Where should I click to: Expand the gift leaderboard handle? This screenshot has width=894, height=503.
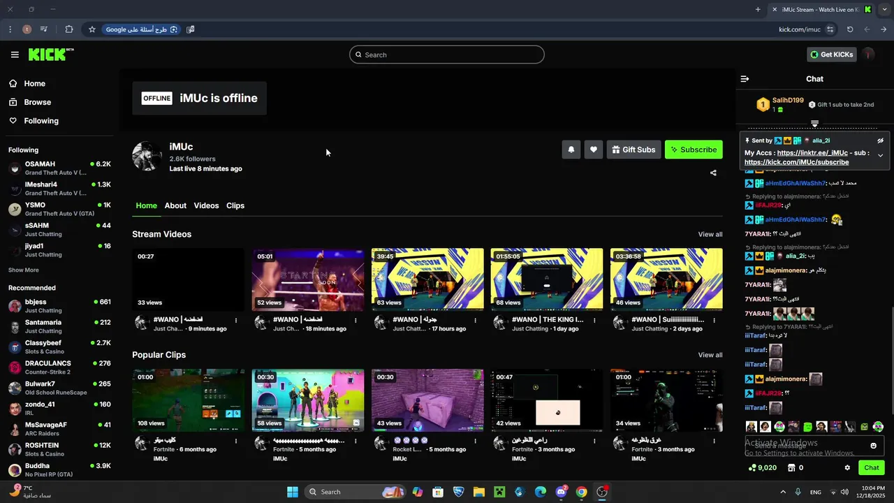pyautogui.click(x=814, y=124)
